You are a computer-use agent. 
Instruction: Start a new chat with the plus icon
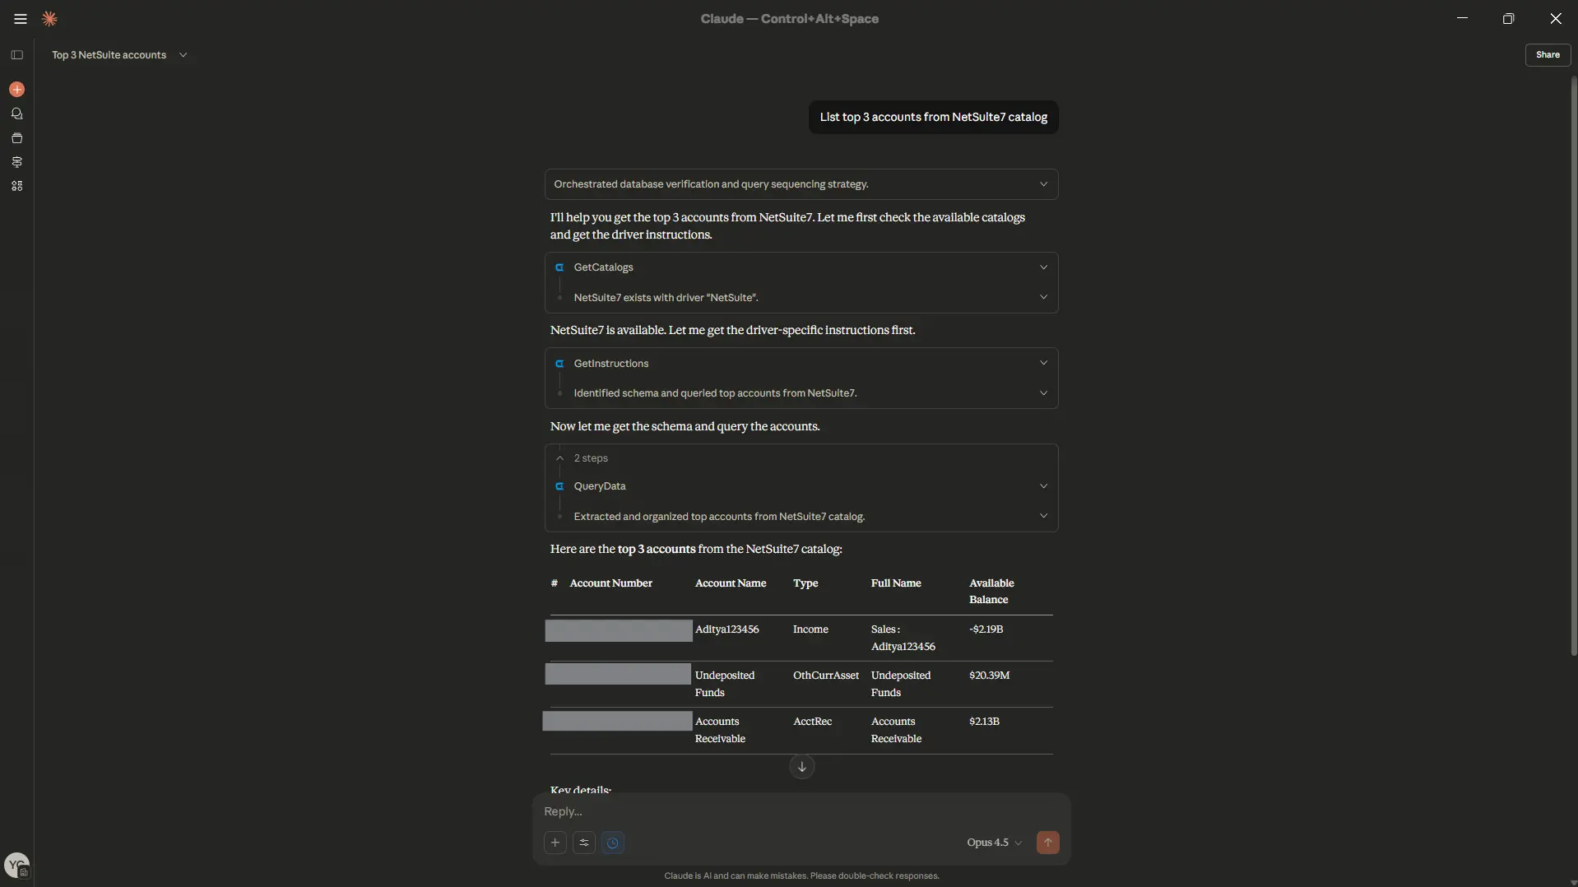[x=16, y=90]
